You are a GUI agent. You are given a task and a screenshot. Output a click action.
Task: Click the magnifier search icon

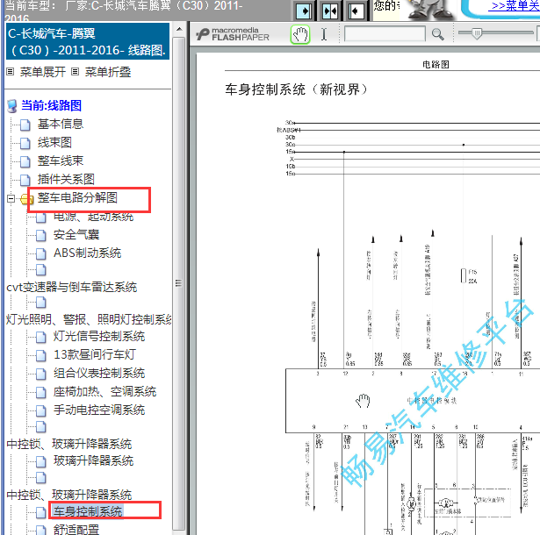(437, 34)
